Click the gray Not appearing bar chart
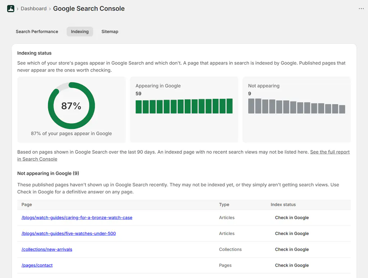 296,106
